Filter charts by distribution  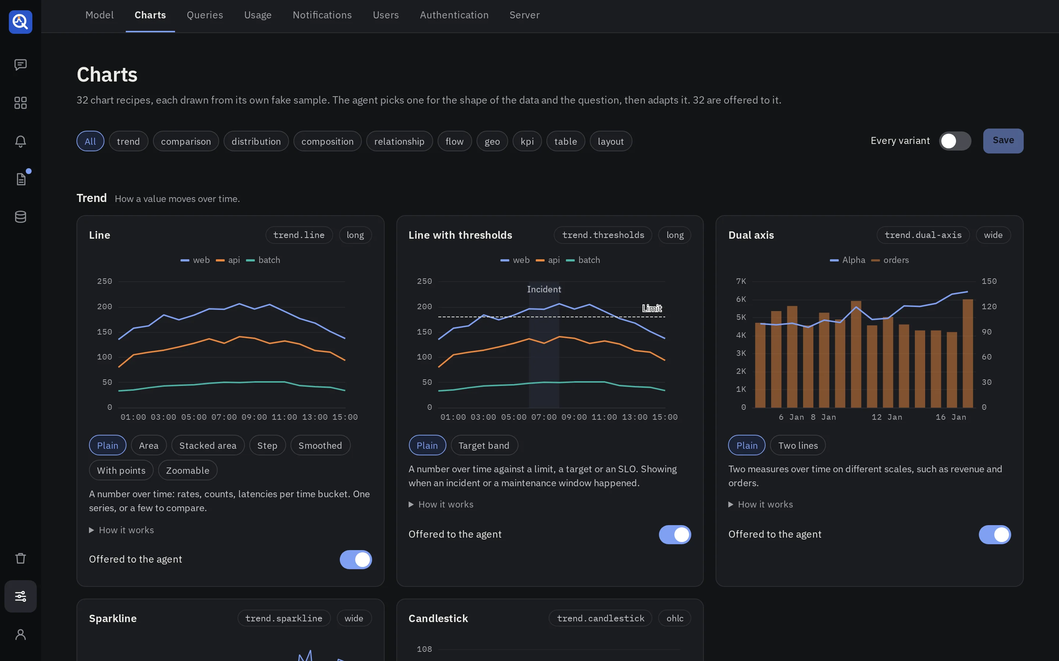point(256,141)
